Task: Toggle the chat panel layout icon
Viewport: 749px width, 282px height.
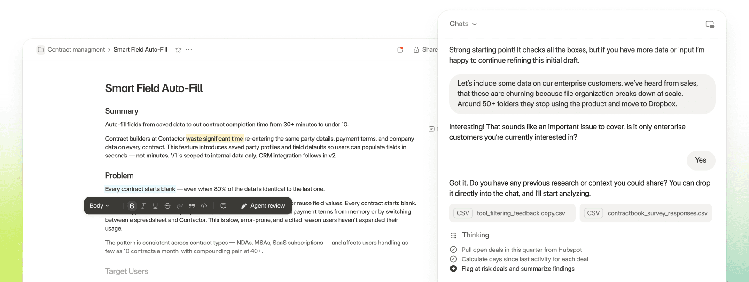Action: point(710,24)
